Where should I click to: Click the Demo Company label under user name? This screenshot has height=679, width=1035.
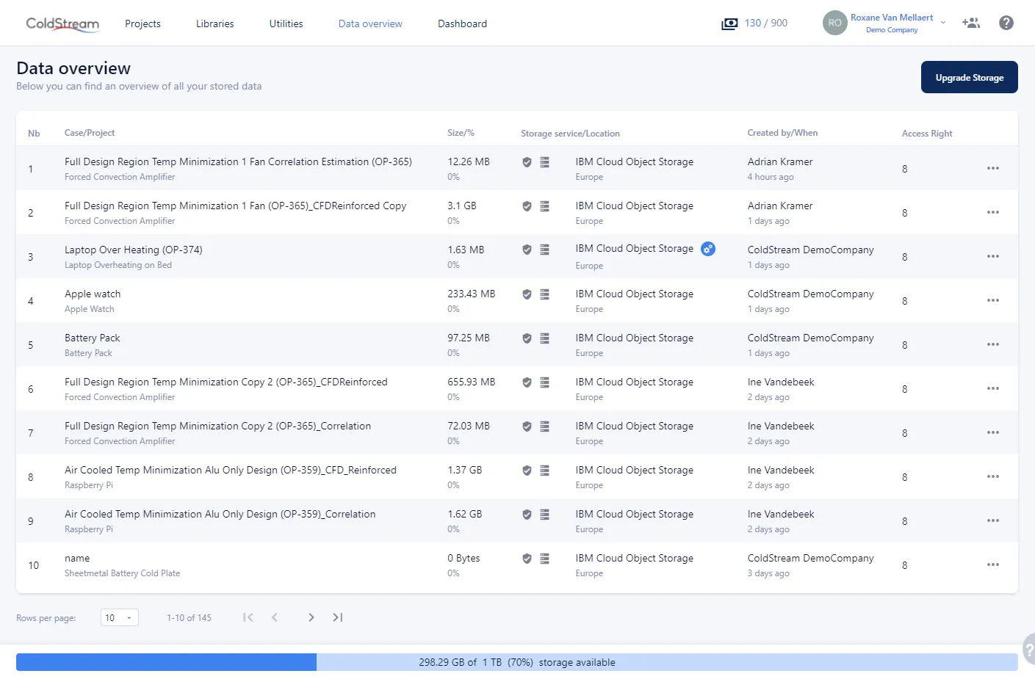pyautogui.click(x=892, y=30)
